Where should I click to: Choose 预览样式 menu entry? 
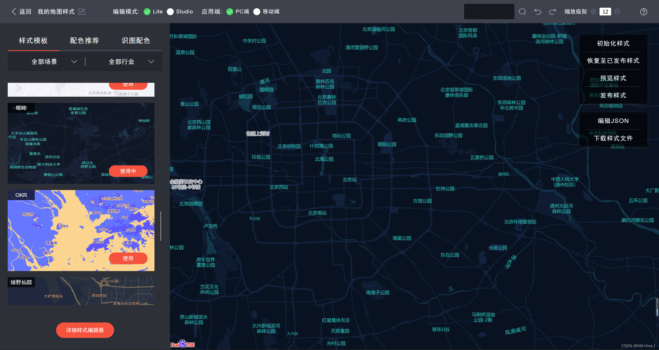point(613,78)
